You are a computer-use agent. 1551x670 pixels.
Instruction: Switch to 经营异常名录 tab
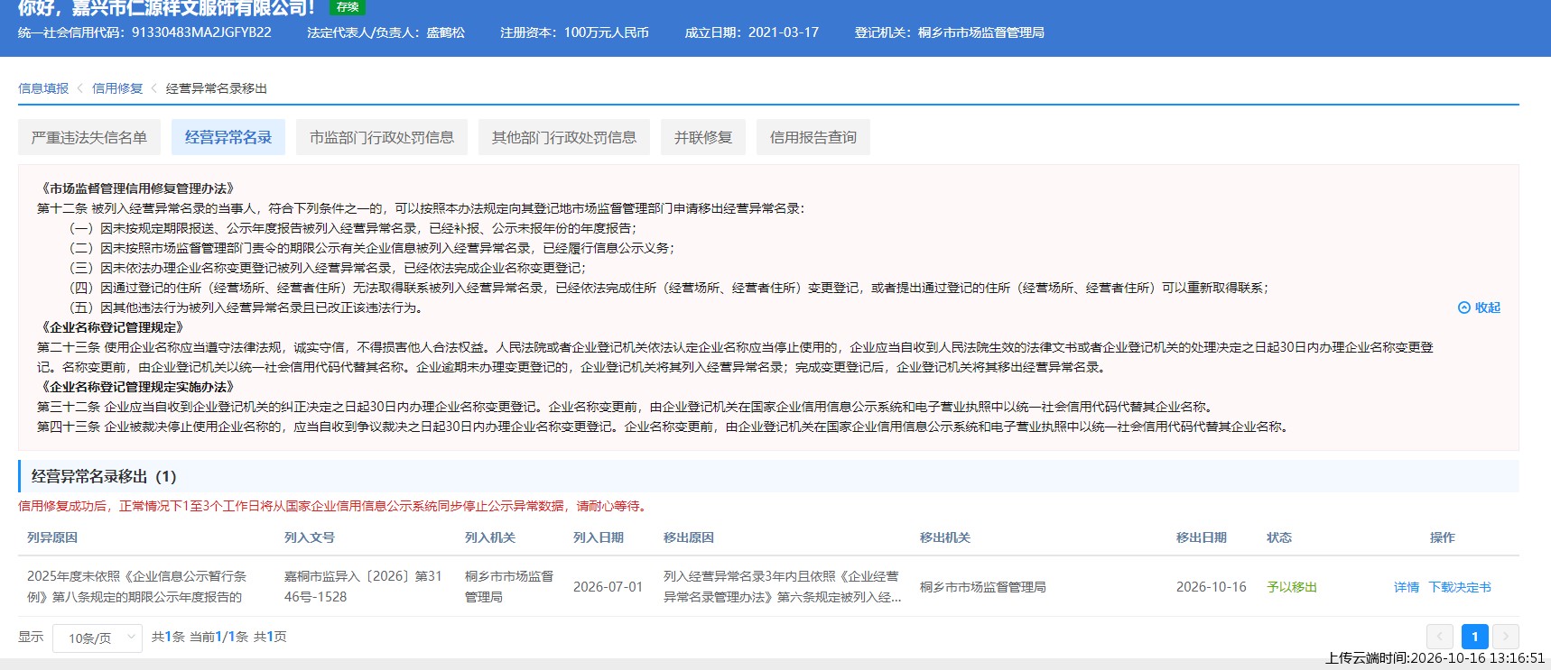click(228, 137)
